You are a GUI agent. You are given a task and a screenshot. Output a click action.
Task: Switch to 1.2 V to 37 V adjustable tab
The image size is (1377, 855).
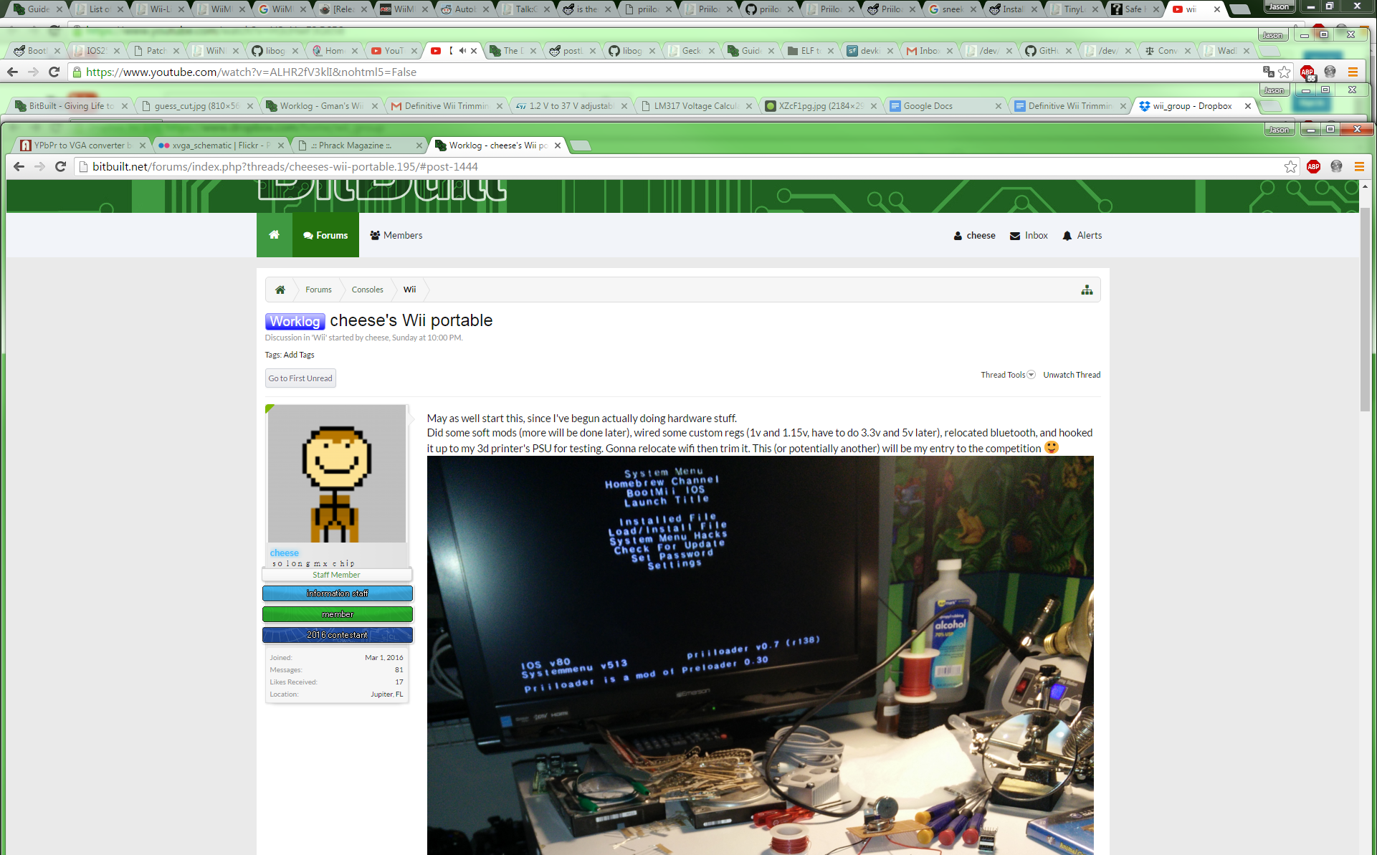tap(571, 106)
